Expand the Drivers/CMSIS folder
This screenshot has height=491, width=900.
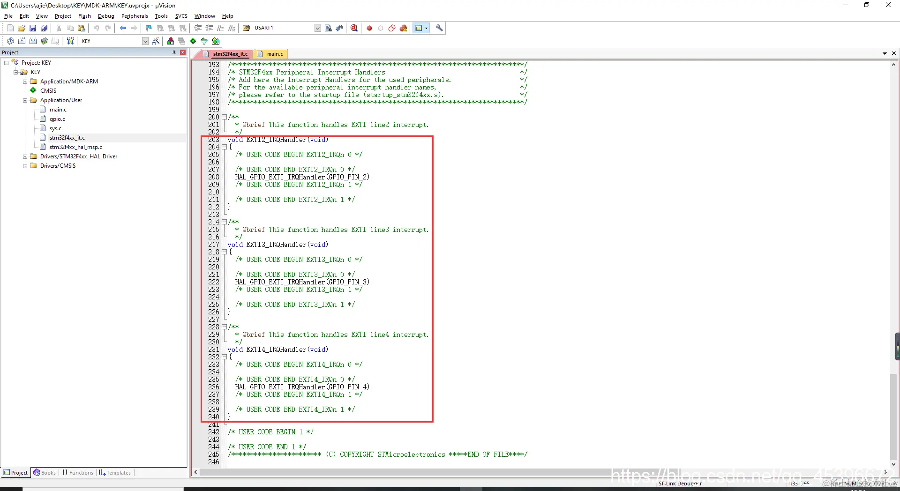pos(25,166)
